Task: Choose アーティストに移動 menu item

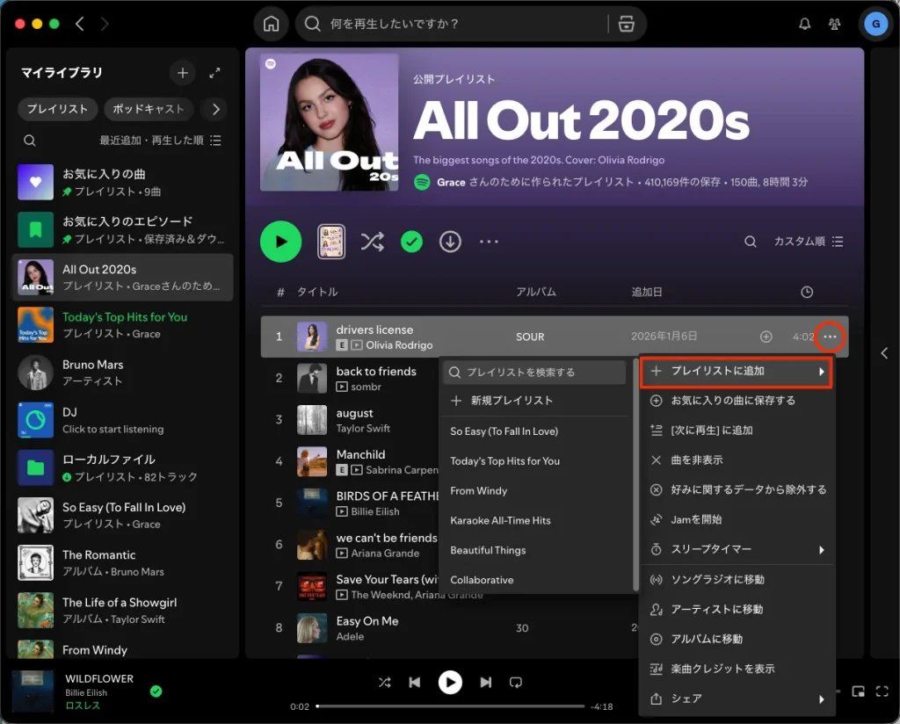Action: point(737,609)
